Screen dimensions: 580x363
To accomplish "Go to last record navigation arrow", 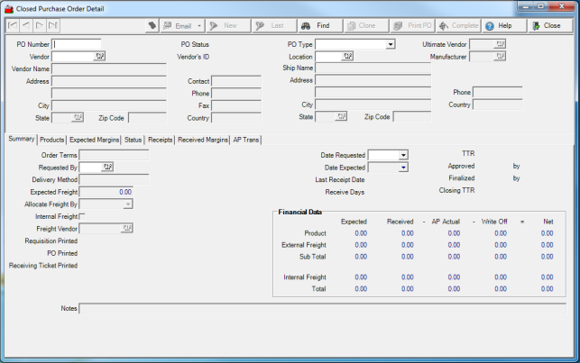I will (x=54, y=26).
